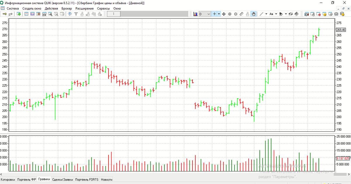Open the Действия menu

click(x=51, y=8)
